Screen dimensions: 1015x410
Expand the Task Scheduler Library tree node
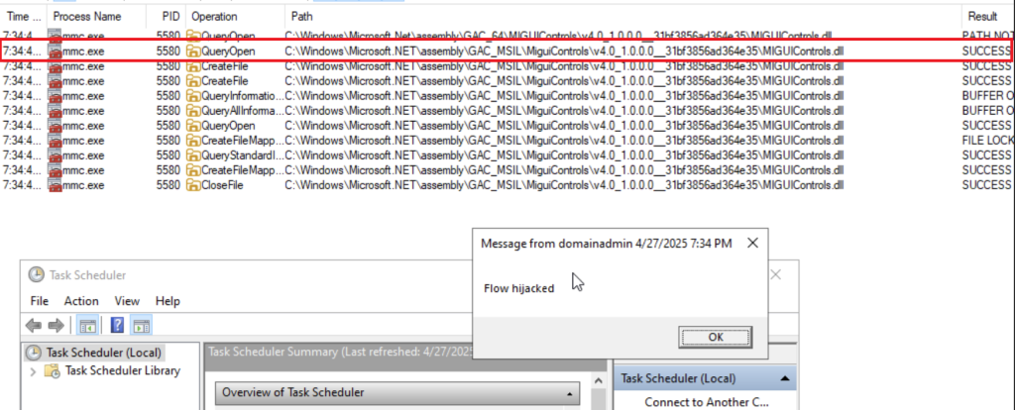[x=33, y=371]
